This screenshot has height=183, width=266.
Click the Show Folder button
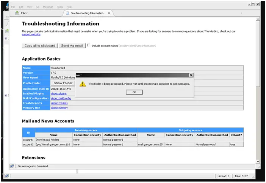[x=63, y=83]
